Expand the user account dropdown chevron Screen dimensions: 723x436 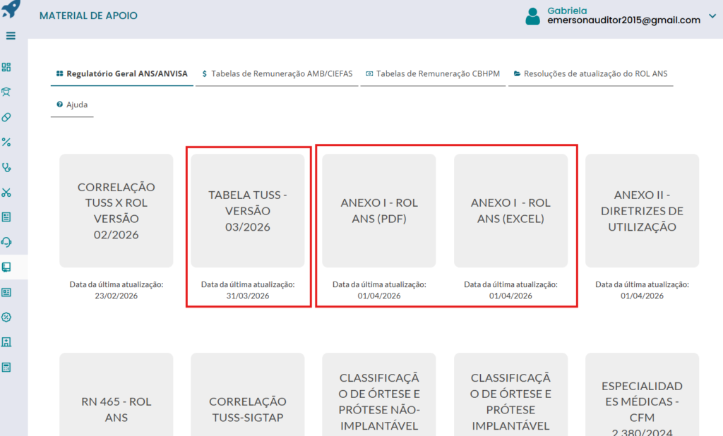point(712,16)
